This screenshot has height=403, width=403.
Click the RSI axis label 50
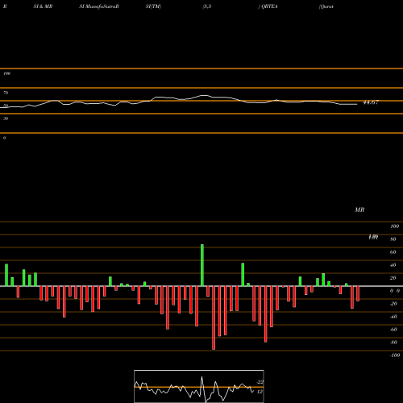coord(6,106)
